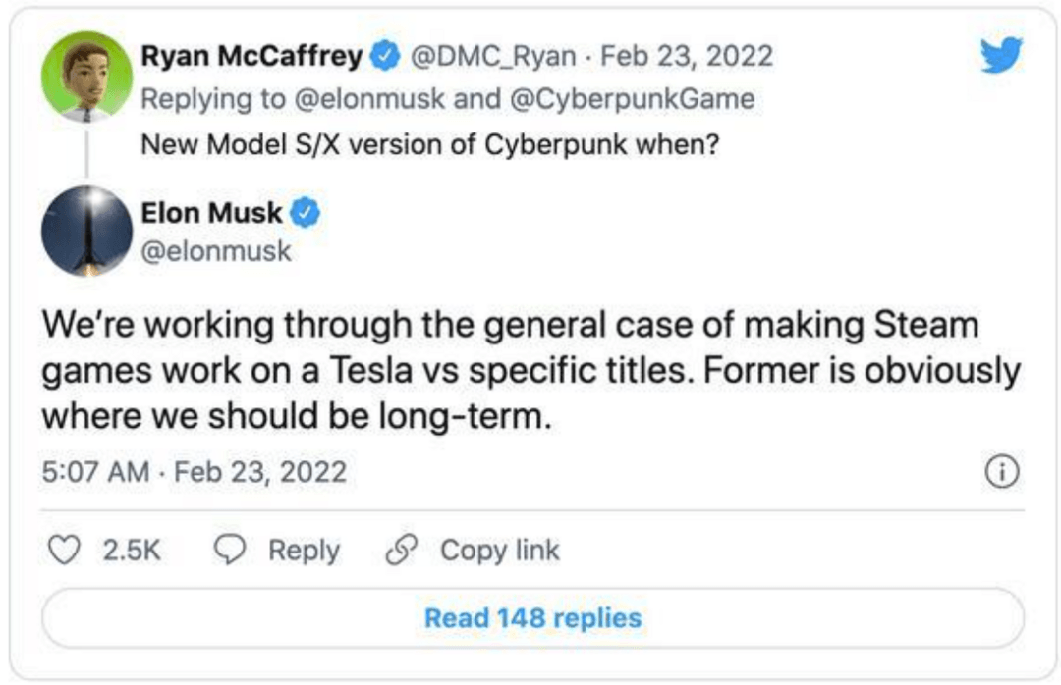The width and height of the screenshot is (1061, 685).
Task: Open Elon Musk's rocket avatar
Action: point(86,231)
